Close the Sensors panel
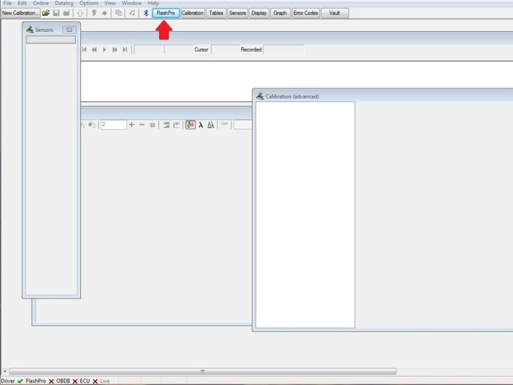Screen dimensions: 513x385 point(69,30)
